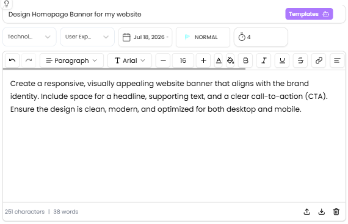Increase font size with the plus button
The image size is (348, 224).
[203, 60]
